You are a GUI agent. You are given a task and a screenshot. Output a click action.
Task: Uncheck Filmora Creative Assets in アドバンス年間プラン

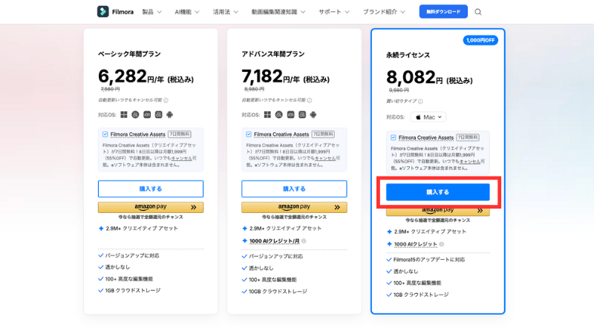point(249,134)
